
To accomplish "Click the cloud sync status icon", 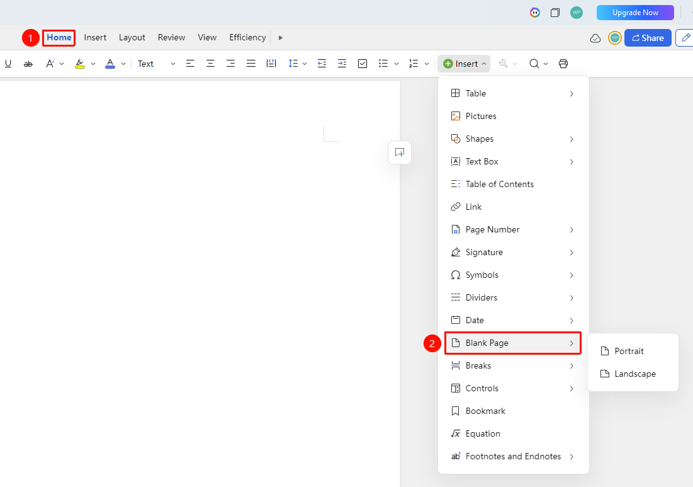I will coord(595,38).
